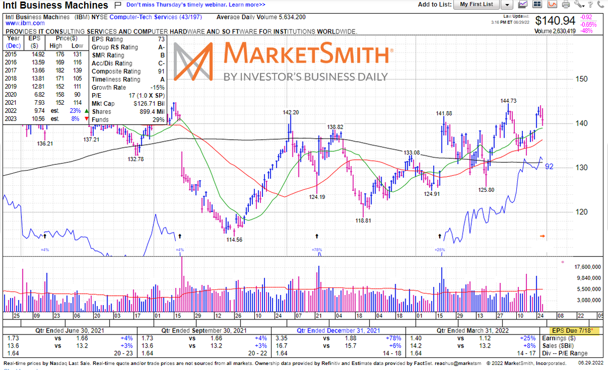Viewport: 608px width, 370px height.
Task: Click the 3,080,000 volume axis label
Action: (589, 300)
